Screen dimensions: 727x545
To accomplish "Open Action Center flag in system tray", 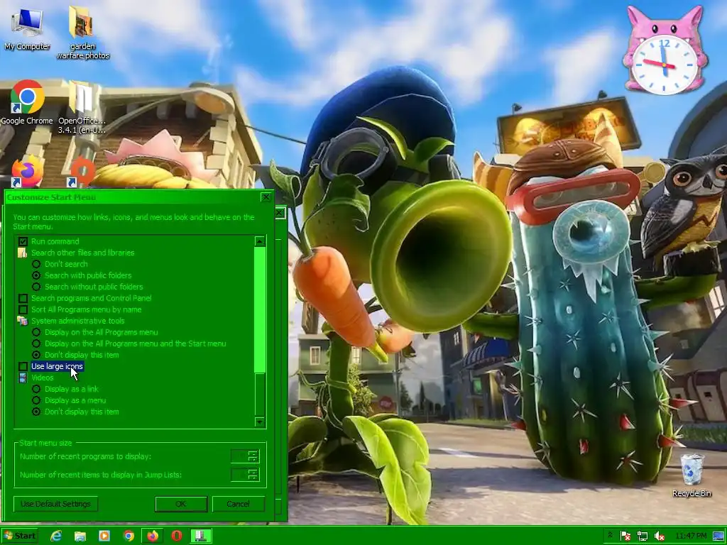I will click(625, 536).
